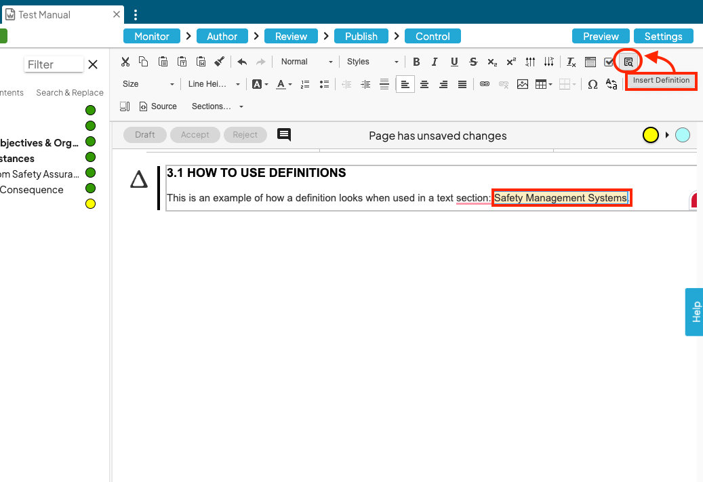Go to the Review stage
This screenshot has height=482, width=703.
point(291,37)
